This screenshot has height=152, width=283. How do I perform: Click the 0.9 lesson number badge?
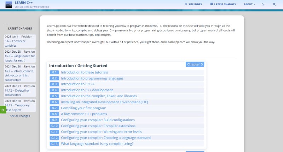54,120
